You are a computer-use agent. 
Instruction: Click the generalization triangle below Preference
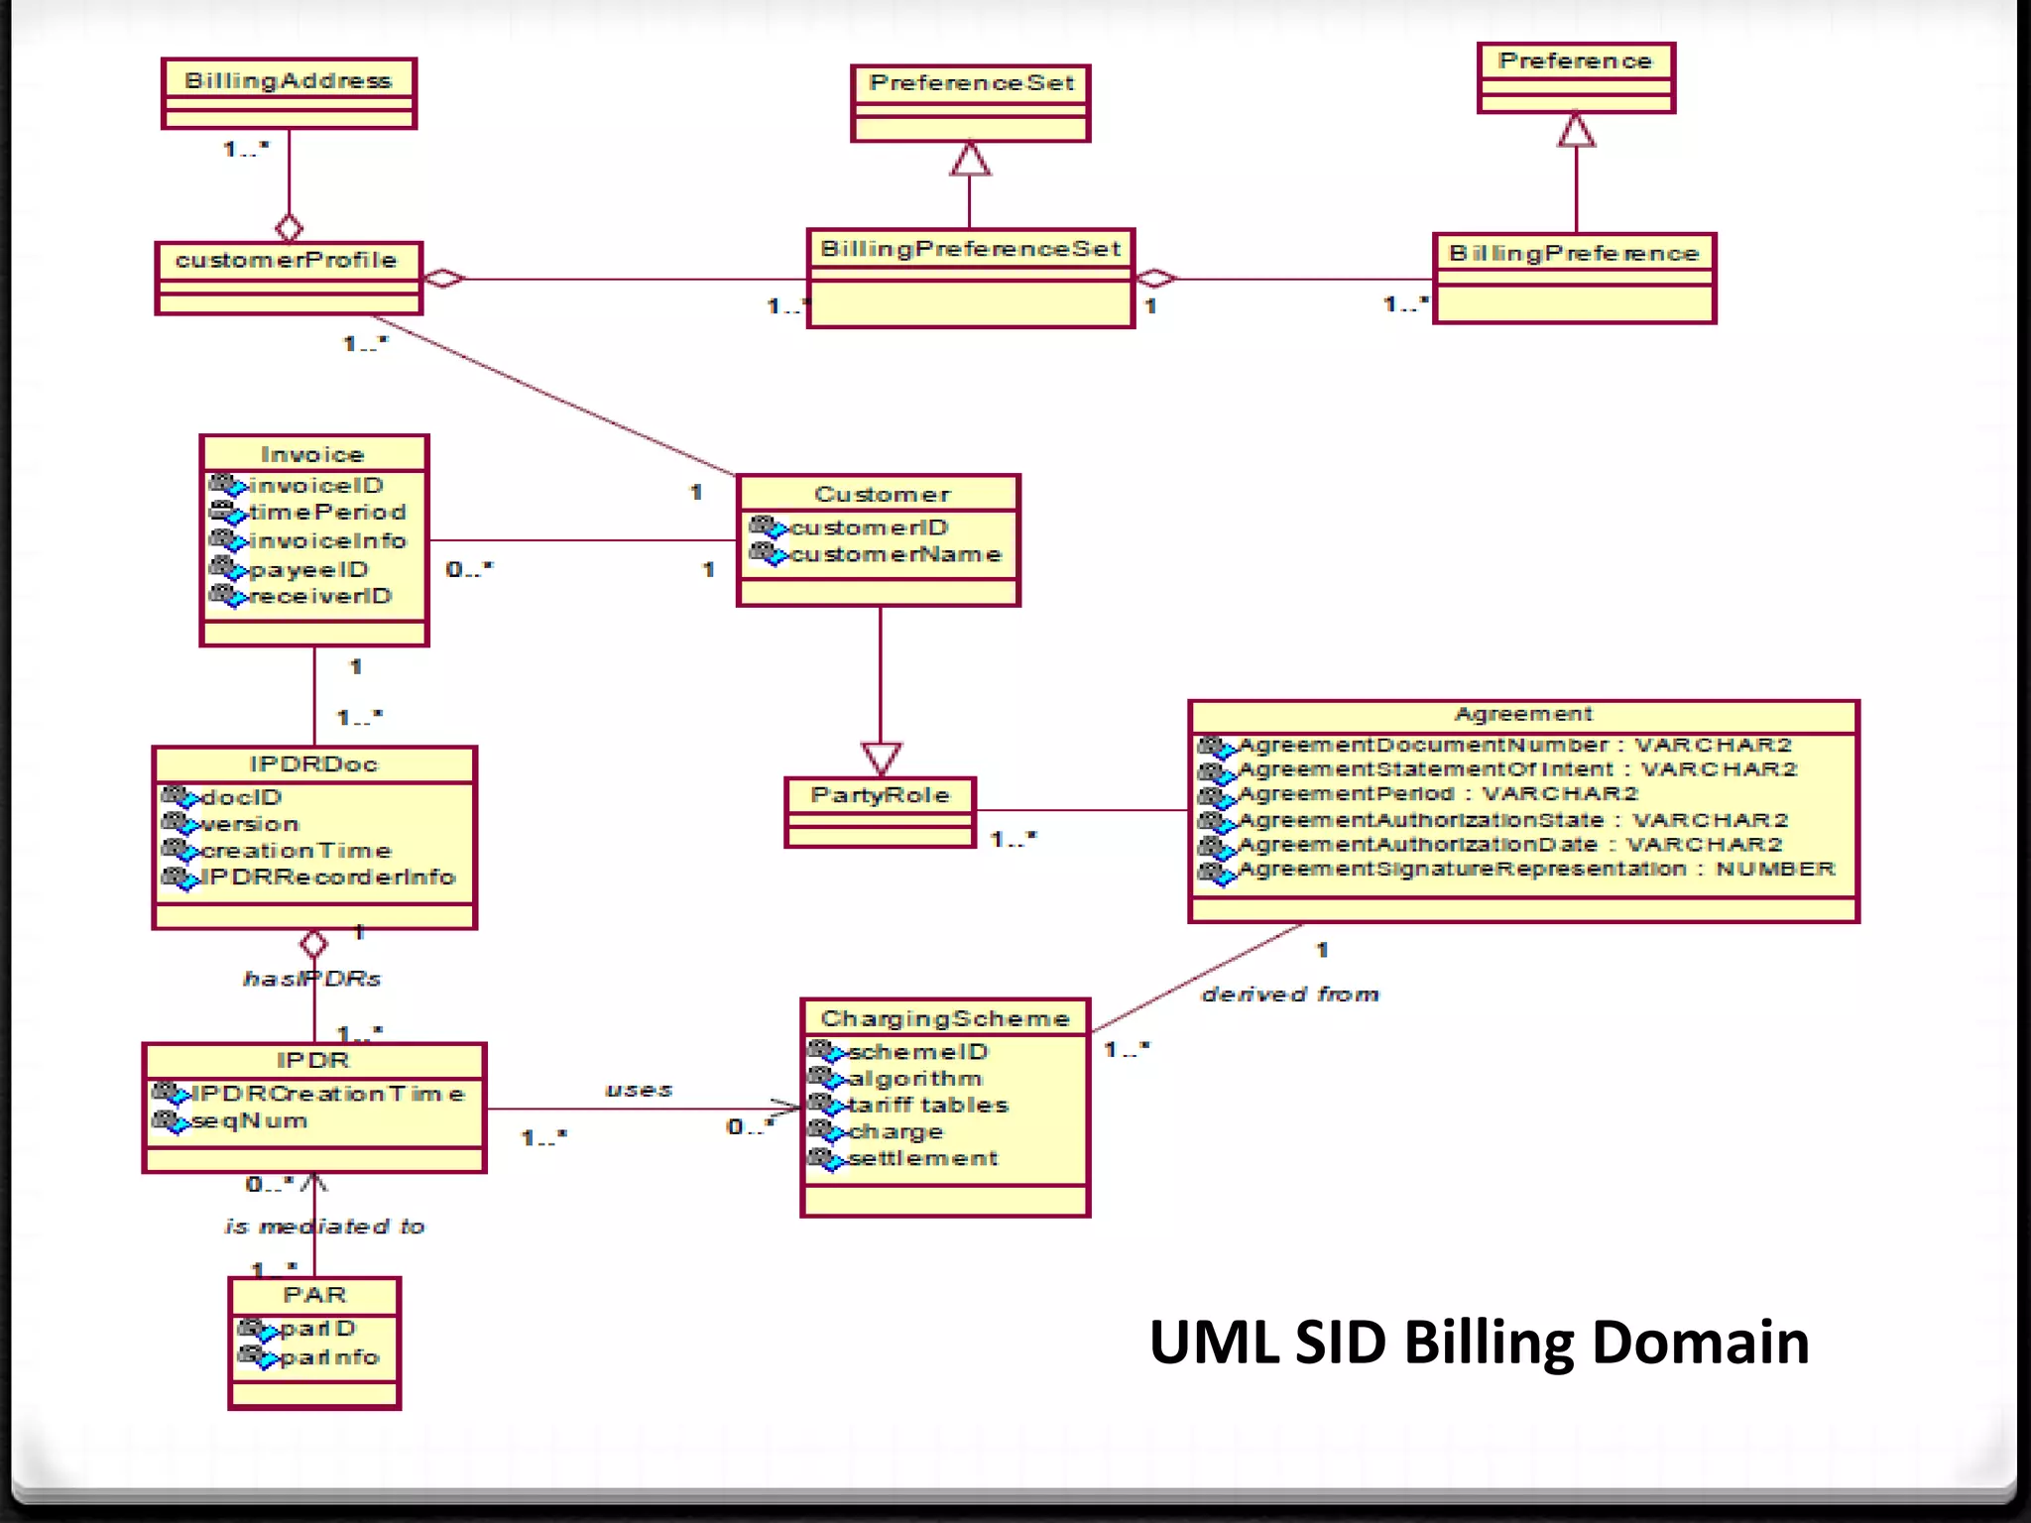click(x=1576, y=130)
